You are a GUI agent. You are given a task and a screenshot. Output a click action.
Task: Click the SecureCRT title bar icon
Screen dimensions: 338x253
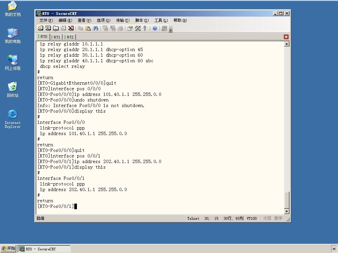39,14
